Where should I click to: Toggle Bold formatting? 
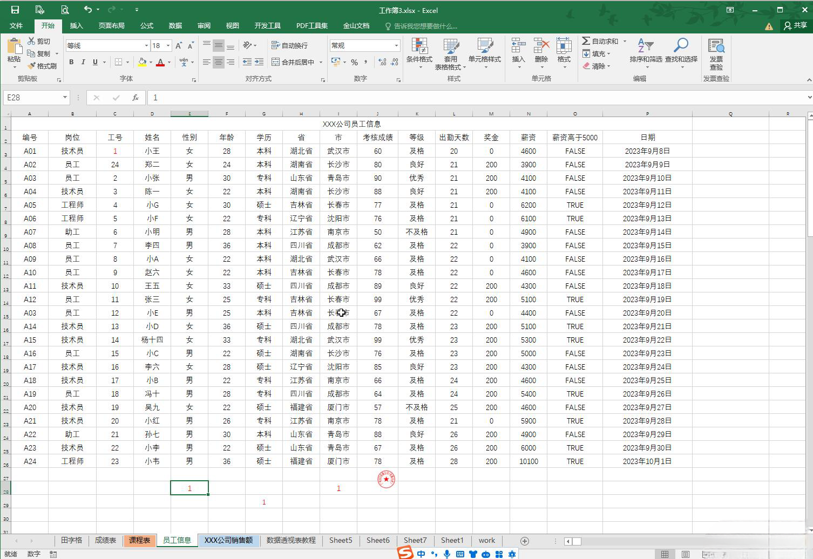(71, 62)
